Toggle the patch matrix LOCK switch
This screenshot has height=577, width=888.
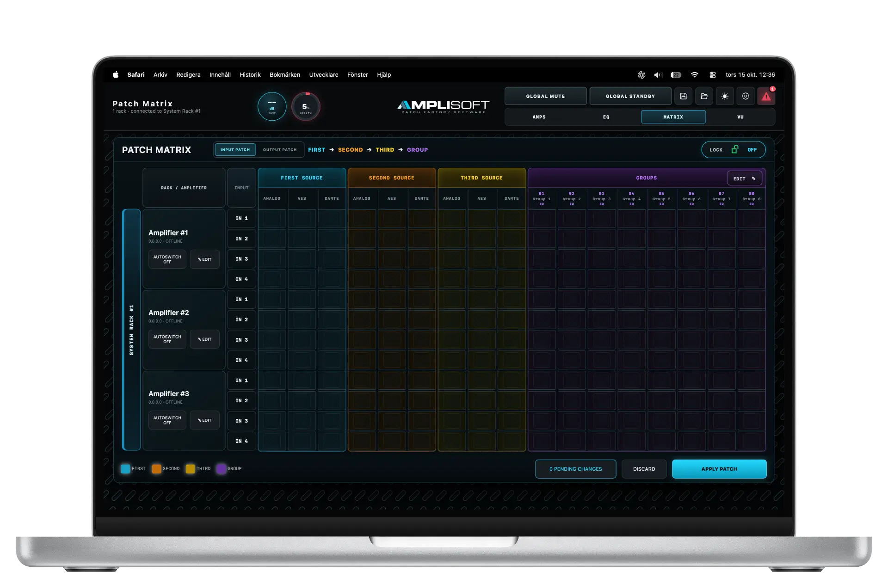tap(734, 150)
